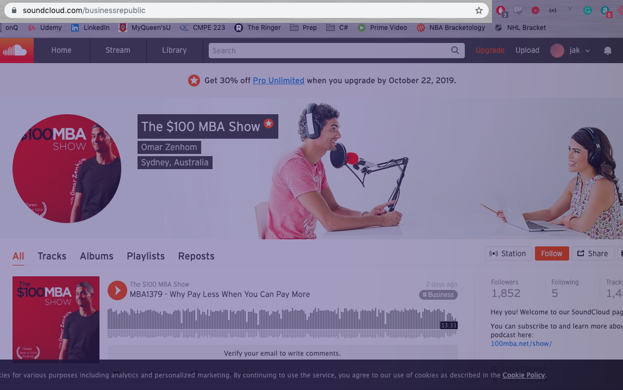The image size is (623, 390).
Task: Expand the jak account dropdown chevron
Action: [x=588, y=51]
